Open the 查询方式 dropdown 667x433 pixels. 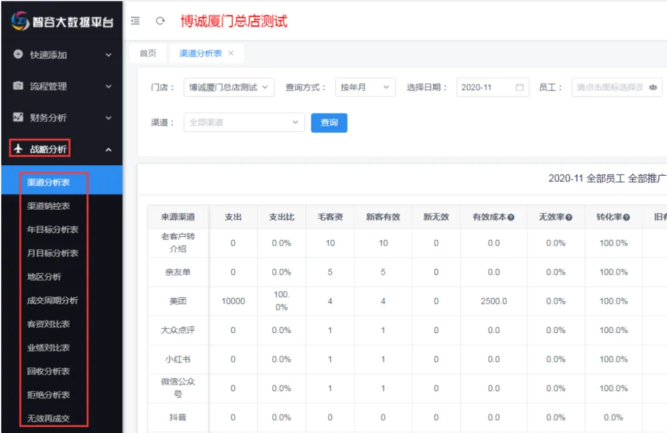pos(366,87)
